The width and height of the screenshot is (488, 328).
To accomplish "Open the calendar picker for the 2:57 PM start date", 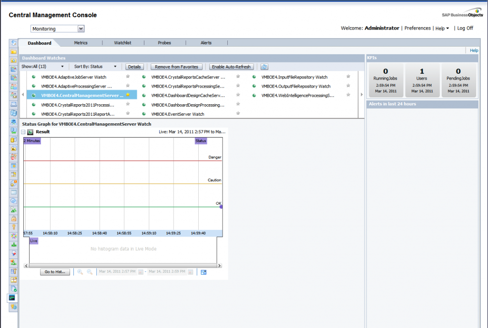I will pos(141,272).
